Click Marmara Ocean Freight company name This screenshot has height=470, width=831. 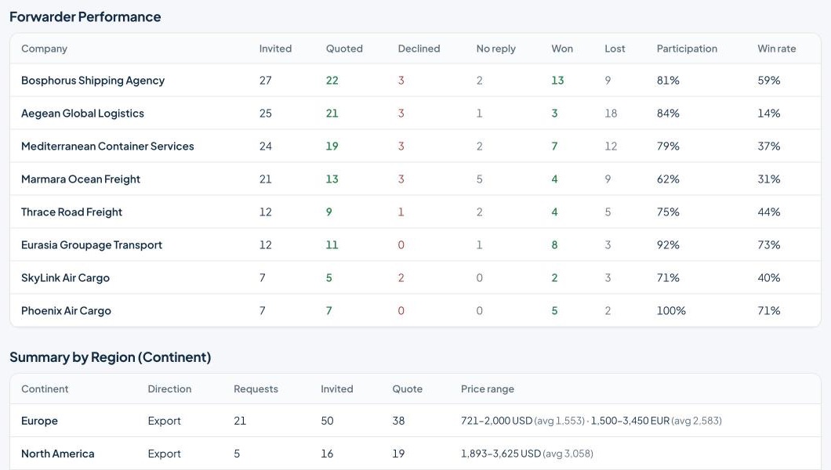[x=81, y=179]
